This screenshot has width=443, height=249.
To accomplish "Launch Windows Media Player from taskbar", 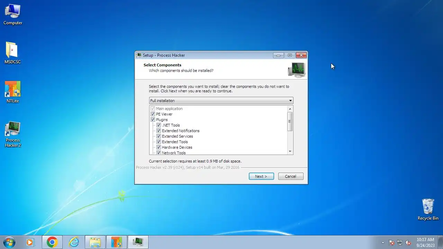I will pyautogui.click(x=30, y=242).
